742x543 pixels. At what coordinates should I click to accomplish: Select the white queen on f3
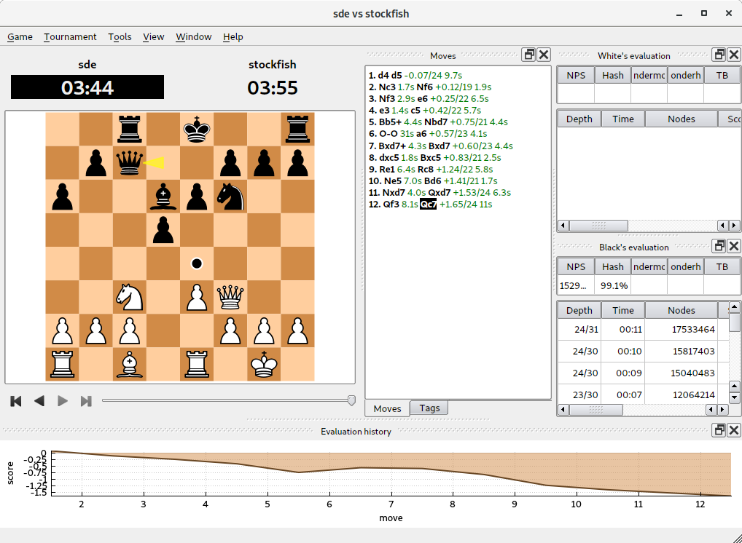point(230,297)
